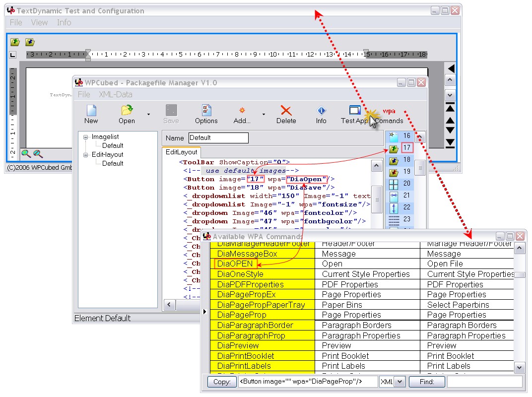Collapse the Edit-layout tree node
Viewport: 532px width, 397px height.
[x=86, y=155]
